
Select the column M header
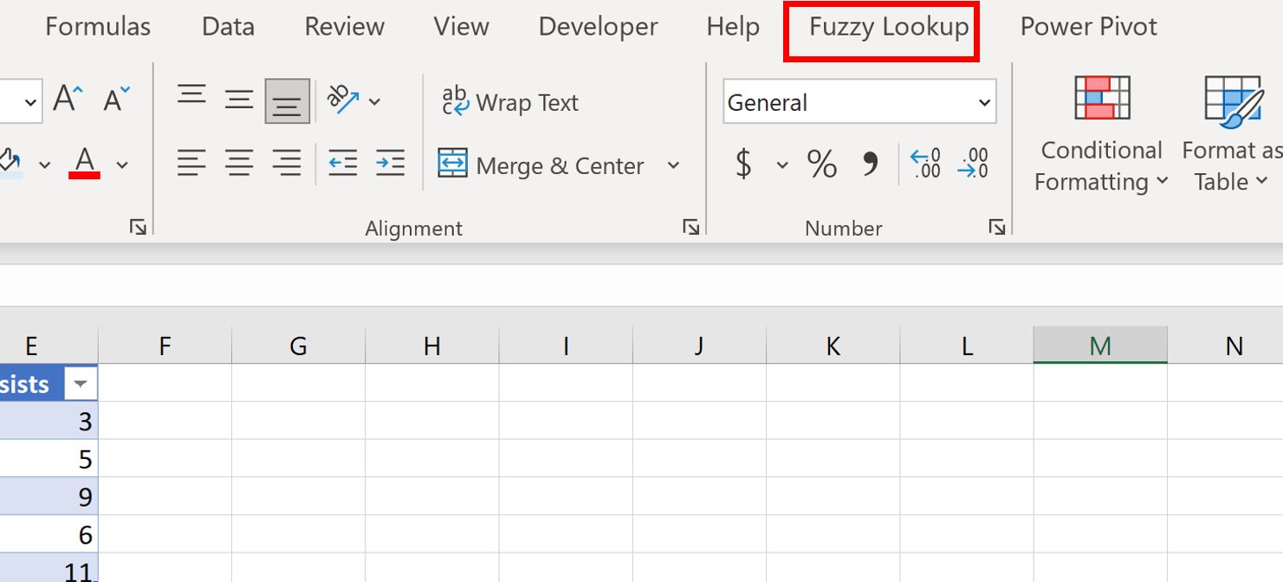(1099, 346)
